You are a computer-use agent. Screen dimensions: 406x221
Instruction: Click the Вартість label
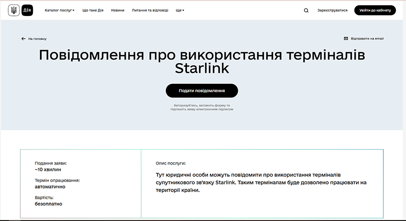(44, 197)
